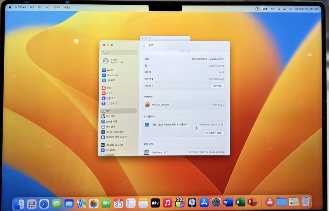Launch Microsoft Excel from the Dock
Viewport: 329px width, 211px height.
click(x=240, y=202)
